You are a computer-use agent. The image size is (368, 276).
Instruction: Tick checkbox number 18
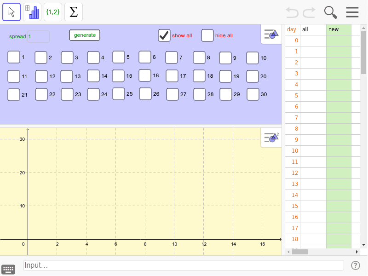pos(199,76)
